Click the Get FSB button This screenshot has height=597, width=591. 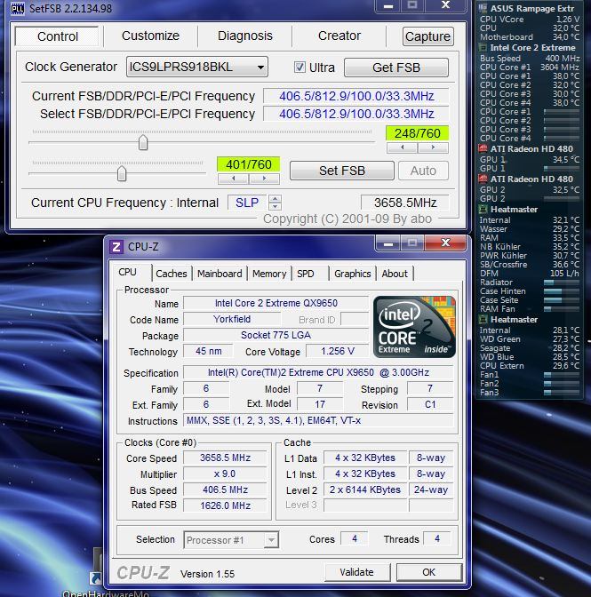pyautogui.click(x=396, y=68)
